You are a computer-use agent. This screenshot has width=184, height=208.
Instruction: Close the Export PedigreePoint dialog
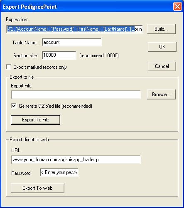pos(177,7)
